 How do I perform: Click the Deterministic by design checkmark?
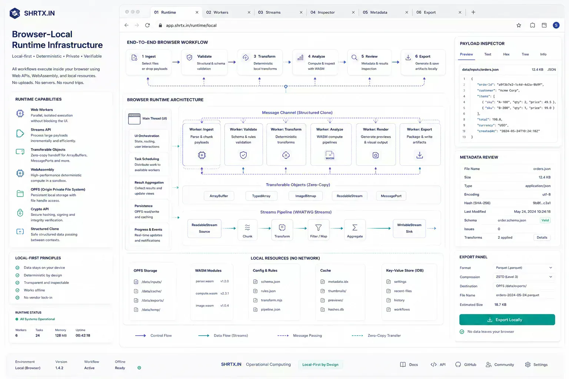tap(17, 275)
